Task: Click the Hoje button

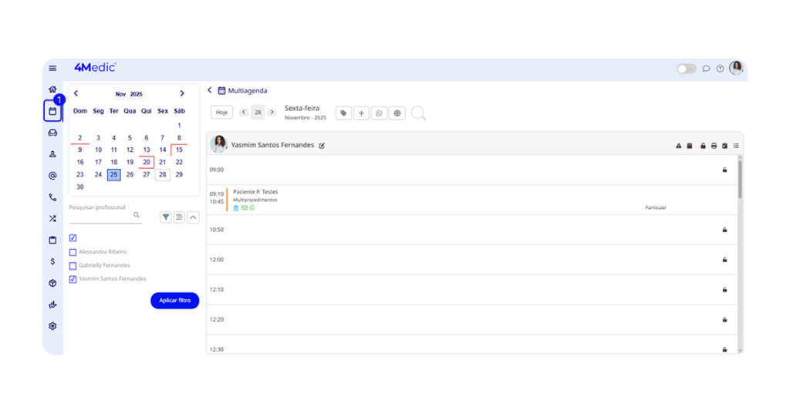Action: (x=221, y=113)
